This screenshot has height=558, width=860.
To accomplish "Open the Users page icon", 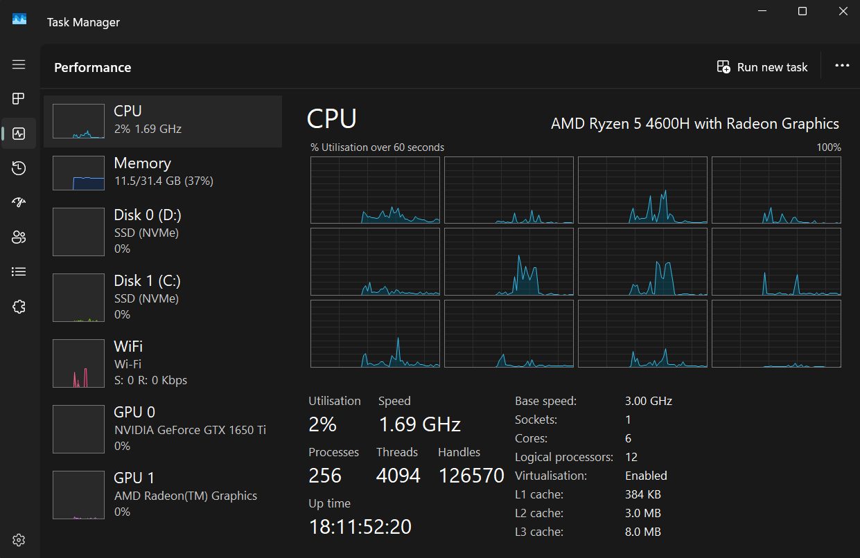I will click(x=19, y=237).
